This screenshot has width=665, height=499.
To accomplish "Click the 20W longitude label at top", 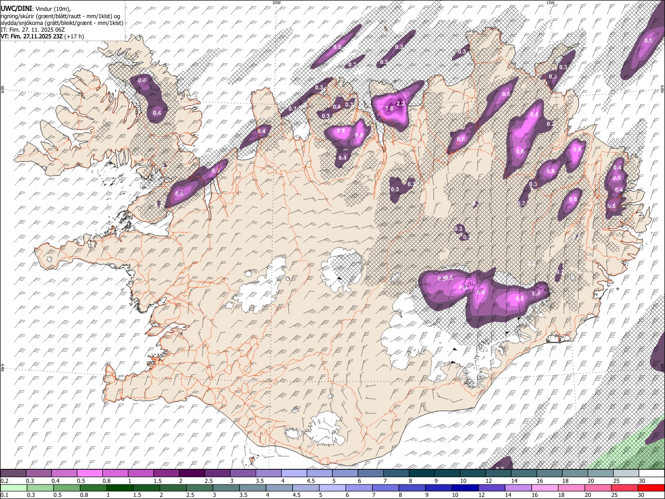I will tap(276, 3).
